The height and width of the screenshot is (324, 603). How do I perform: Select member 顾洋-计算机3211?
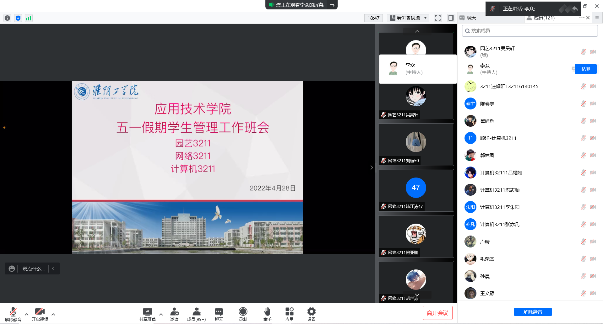click(530, 138)
